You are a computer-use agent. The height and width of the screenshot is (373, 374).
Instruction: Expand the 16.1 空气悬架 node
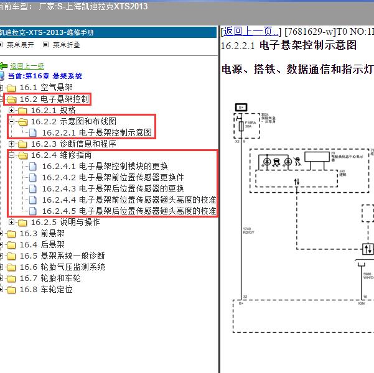tap(1, 88)
